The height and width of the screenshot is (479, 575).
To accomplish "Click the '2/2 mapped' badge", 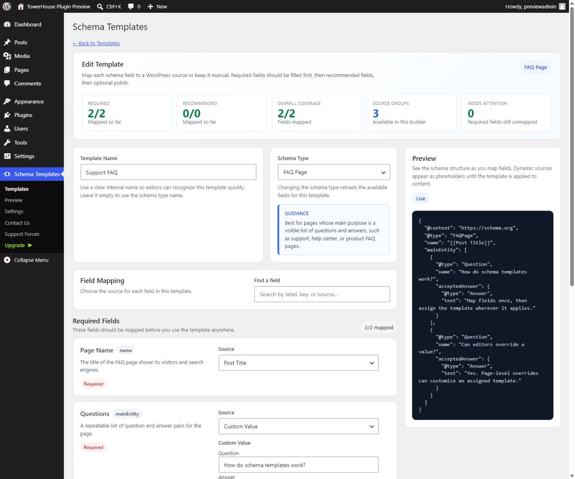I will click(x=378, y=327).
